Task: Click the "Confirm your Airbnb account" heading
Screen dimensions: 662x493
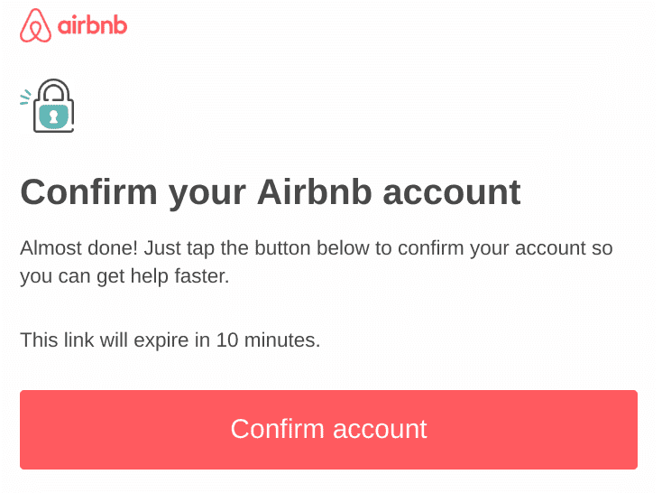Action: 271,193
